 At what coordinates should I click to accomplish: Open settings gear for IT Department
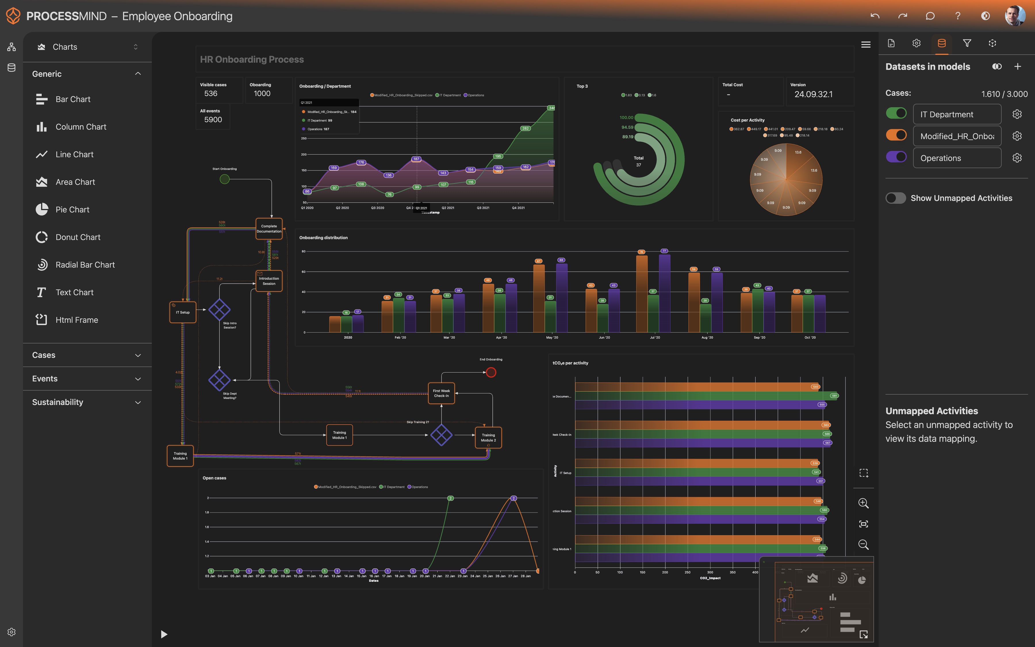(1017, 114)
